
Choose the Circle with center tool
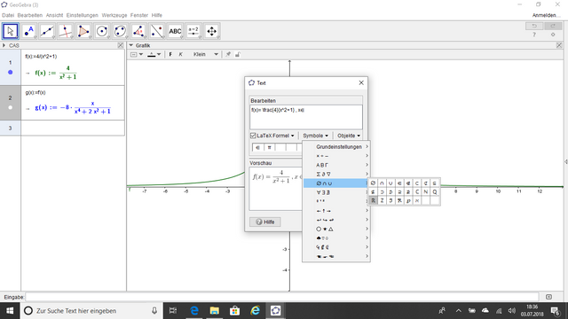[x=102, y=31]
